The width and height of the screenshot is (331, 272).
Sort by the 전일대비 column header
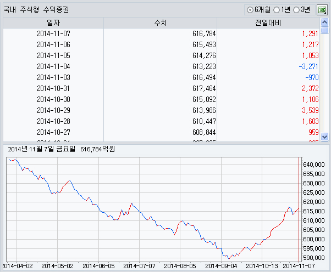tap(268, 22)
